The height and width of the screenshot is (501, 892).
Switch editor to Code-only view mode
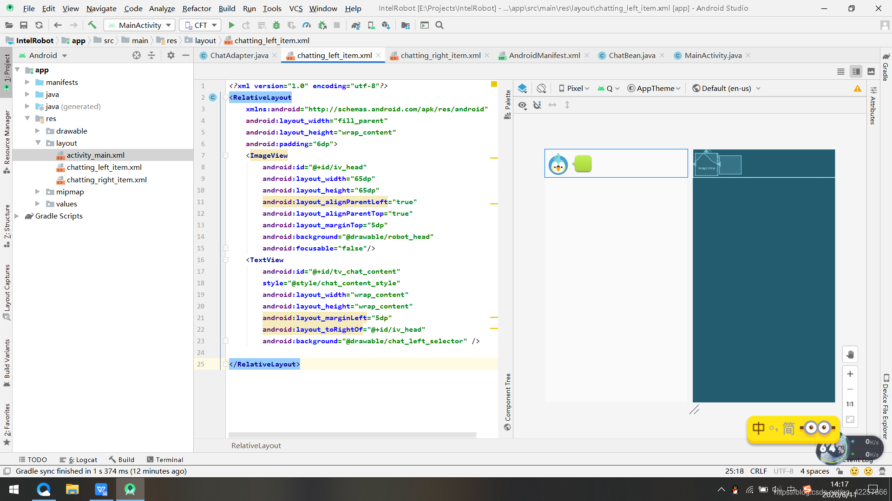[840, 71]
